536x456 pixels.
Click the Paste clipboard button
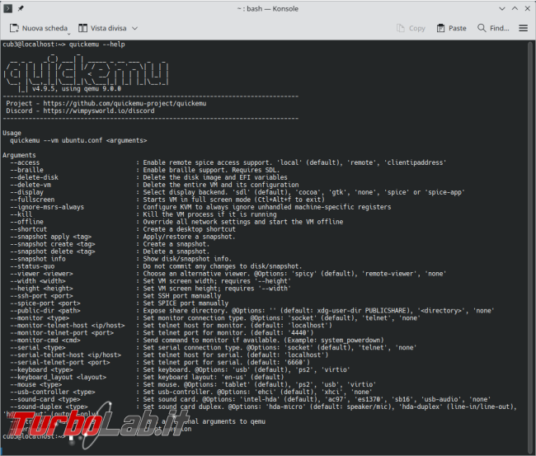point(451,28)
